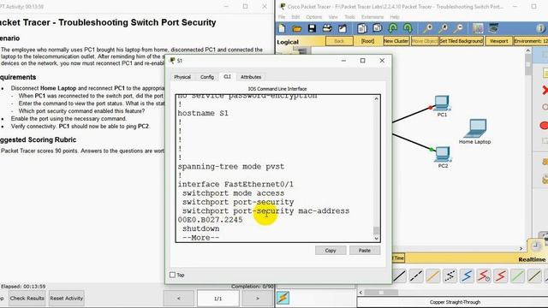
Task: Switch to the Config tab in S1
Action: coord(207,77)
